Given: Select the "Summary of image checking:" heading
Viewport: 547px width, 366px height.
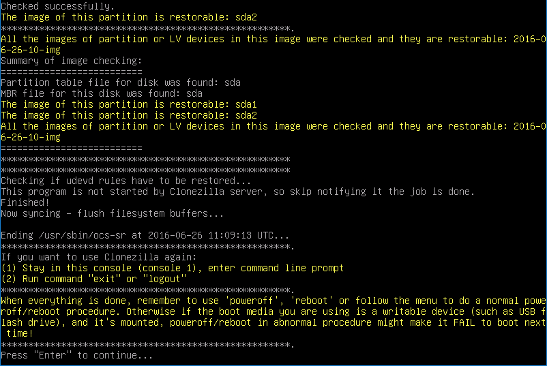Looking at the screenshot, I should (72, 61).
